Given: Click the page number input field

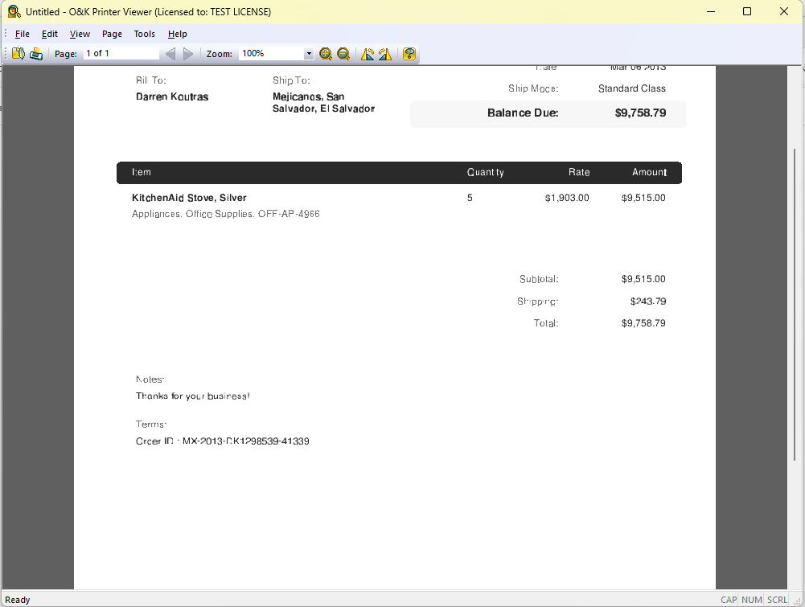Looking at the screenshot, I should click(x=121, y=54).
